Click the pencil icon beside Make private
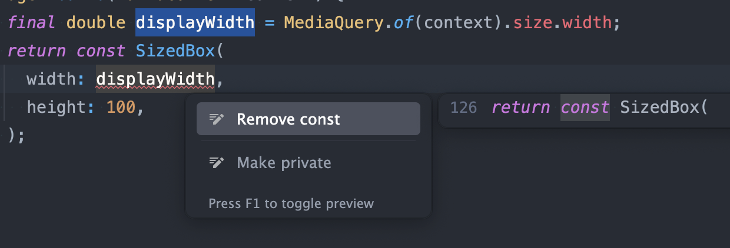Viewport: 730px width, 248px height. tap(217, 163)
